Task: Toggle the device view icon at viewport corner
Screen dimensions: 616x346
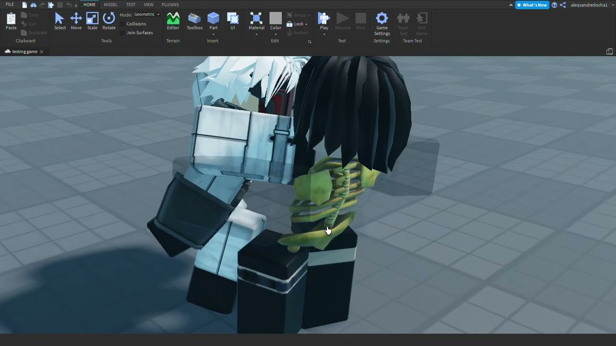Action: (609, 51)
